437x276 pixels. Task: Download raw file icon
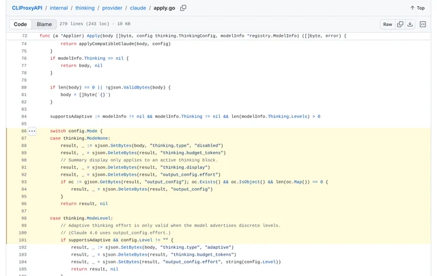point(410,25)
